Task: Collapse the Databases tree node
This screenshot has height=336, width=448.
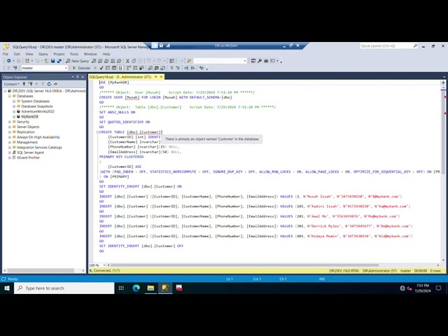Action: [x=10, y=96]
